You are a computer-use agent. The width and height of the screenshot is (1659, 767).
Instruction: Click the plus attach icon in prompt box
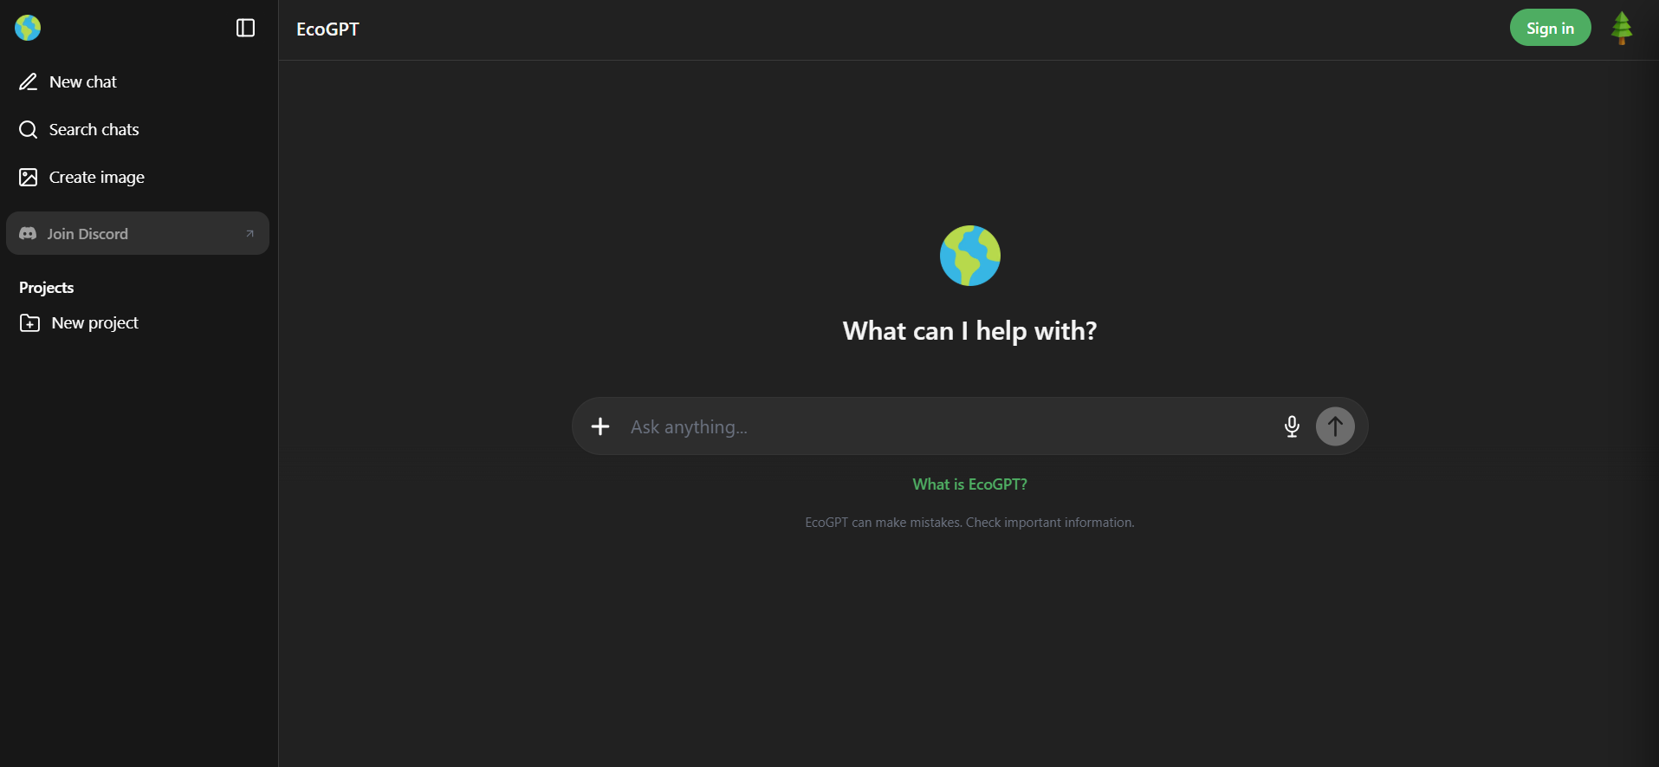(600, 426)
